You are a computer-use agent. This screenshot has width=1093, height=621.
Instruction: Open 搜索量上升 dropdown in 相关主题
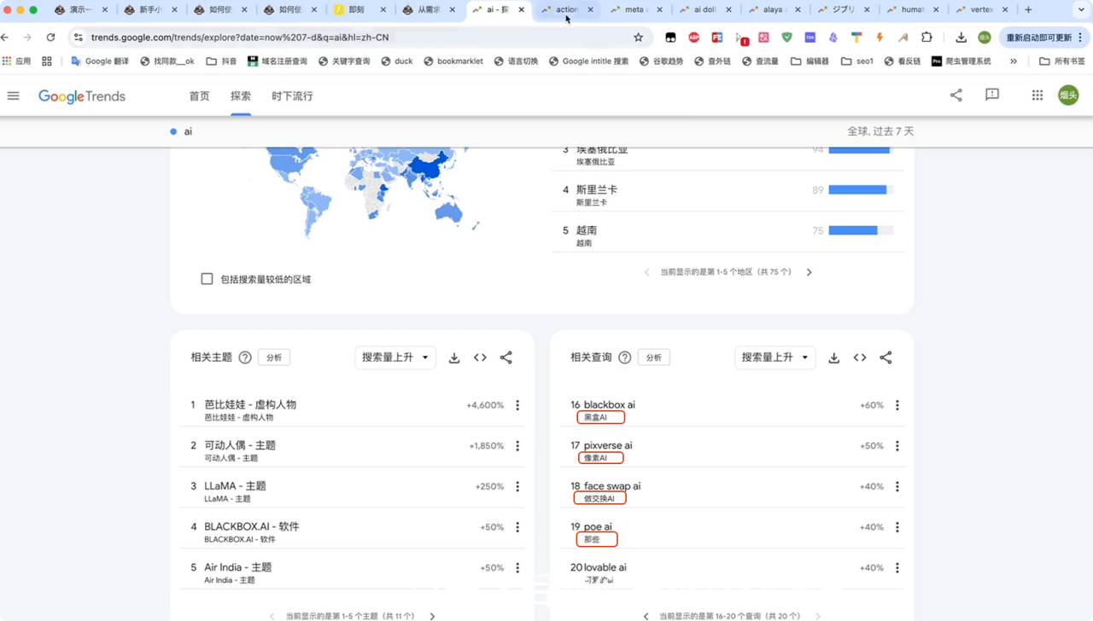tap(395, 357)
